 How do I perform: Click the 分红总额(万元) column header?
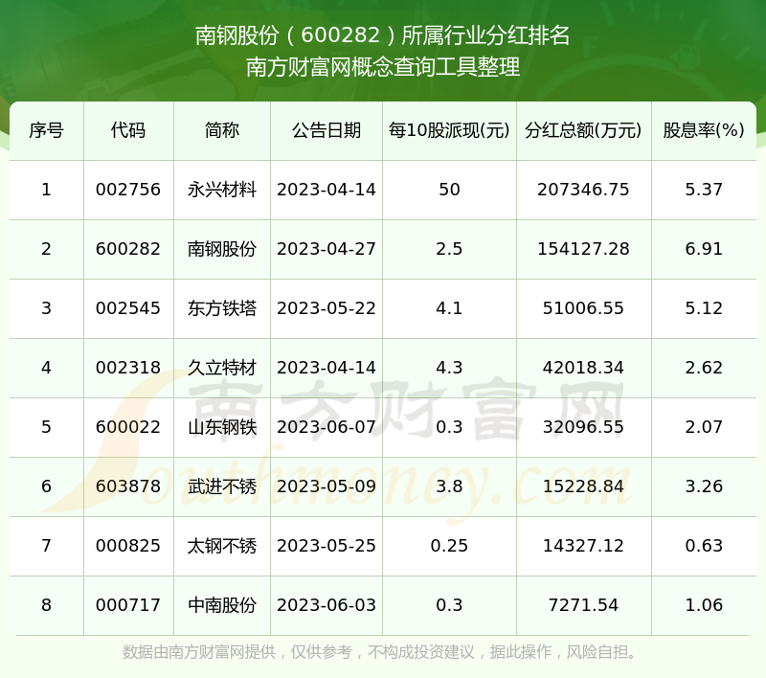click(583, 130)
